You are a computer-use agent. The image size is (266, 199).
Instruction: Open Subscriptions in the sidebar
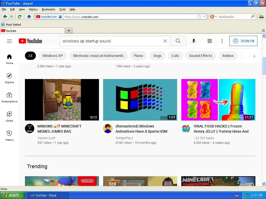(9, 97)
